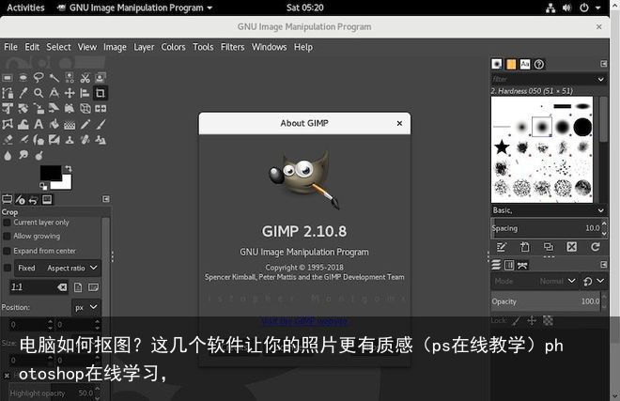The image size is (620, 401).
Task: Select the Measure compass tool
Action: 54,93
